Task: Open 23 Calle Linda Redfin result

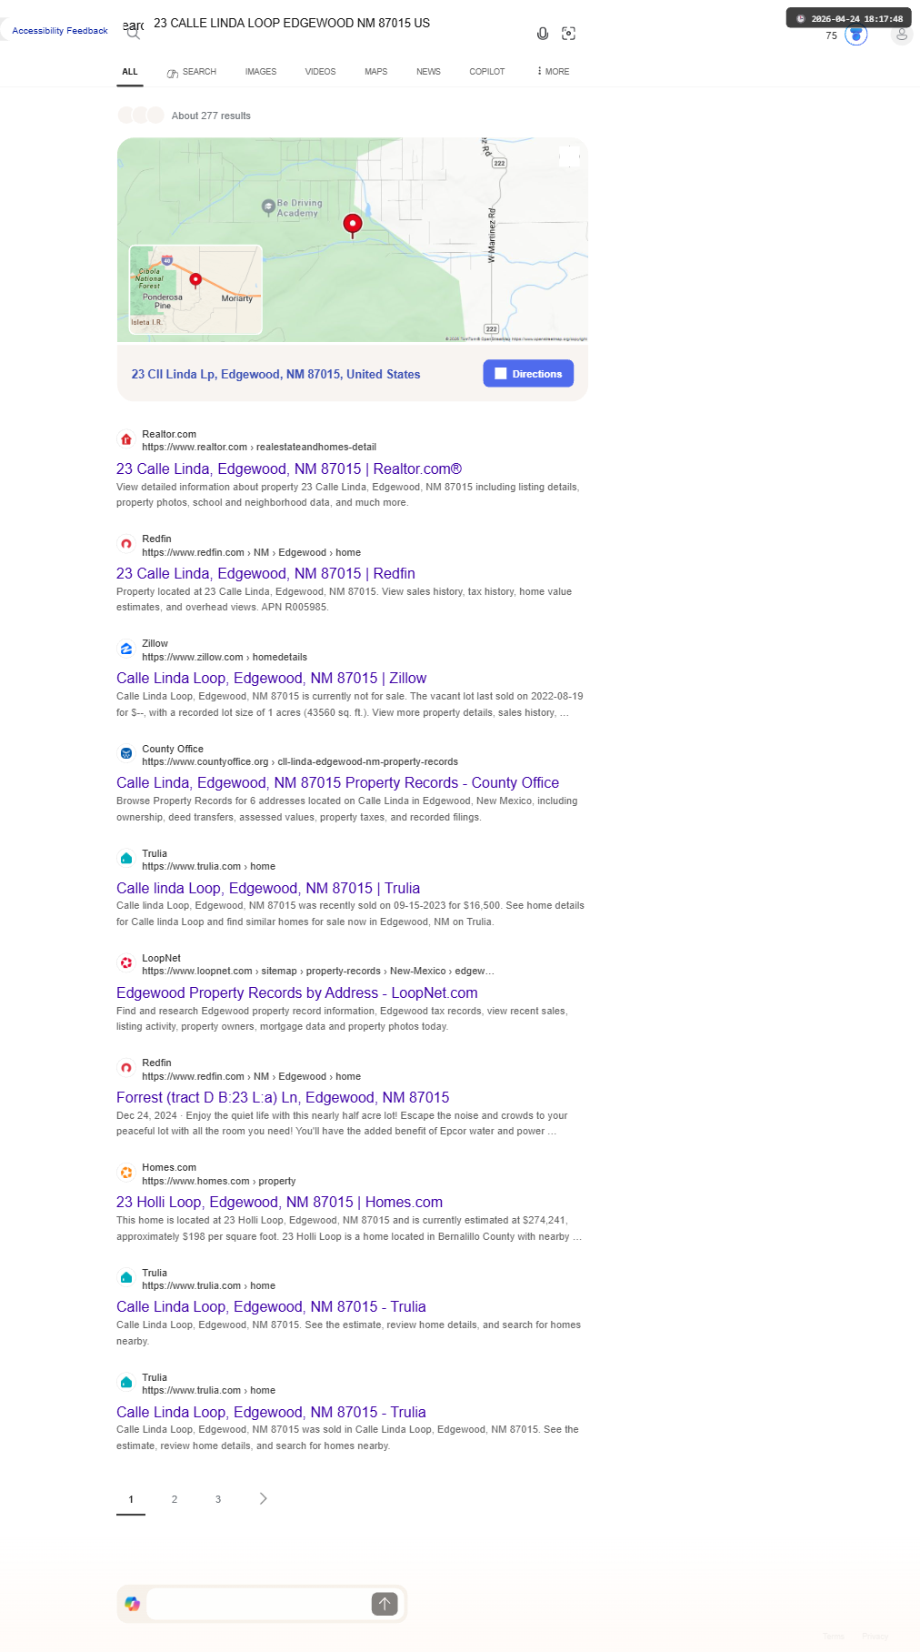Action: coord(265,573)
